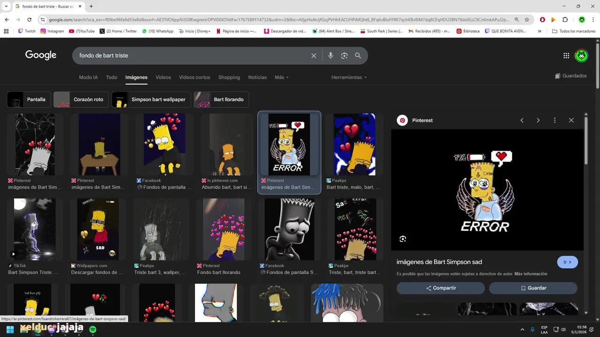Click the Guardar button
Image resolution: width=600 pixels, height=337 pixels.
[x=533, y=288]
